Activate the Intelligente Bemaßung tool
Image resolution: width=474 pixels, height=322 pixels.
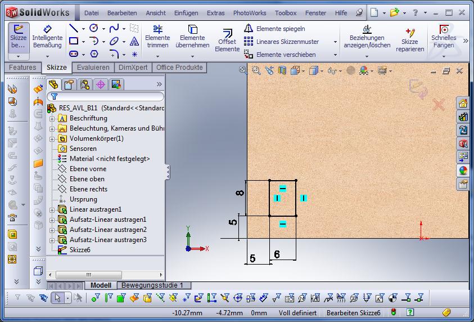[x=47, y=37]
